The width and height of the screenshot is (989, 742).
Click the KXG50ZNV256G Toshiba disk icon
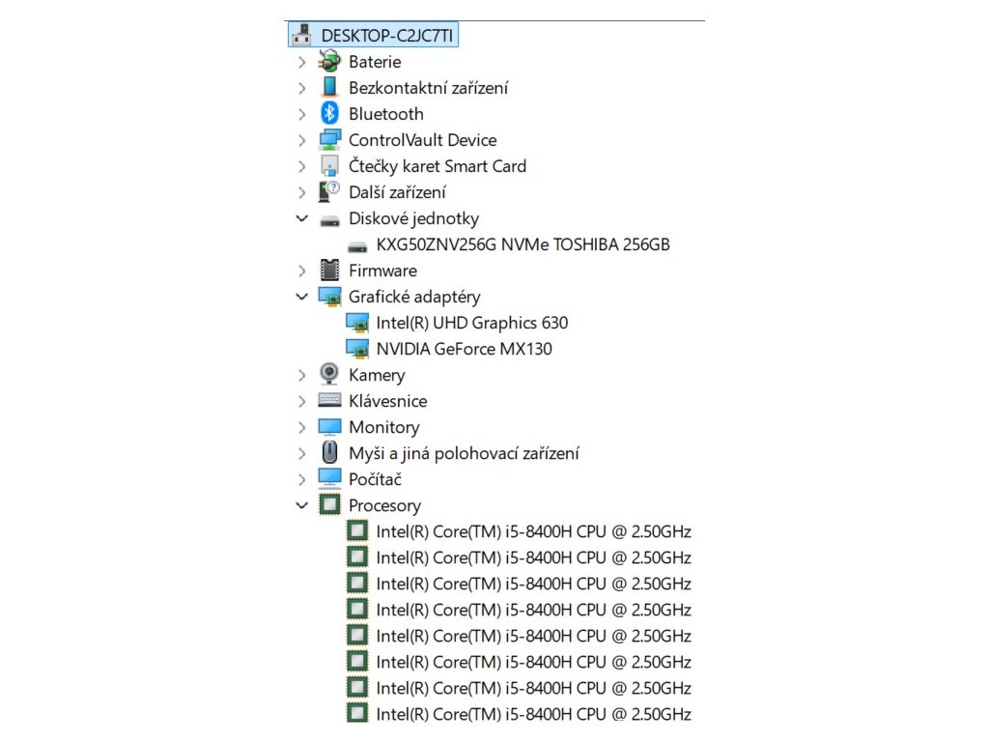coord(357,246)
